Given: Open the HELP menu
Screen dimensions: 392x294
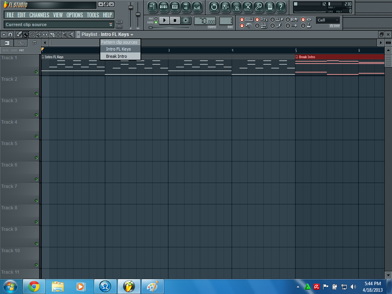Looking at the screenshot, I should pos(108,15).
